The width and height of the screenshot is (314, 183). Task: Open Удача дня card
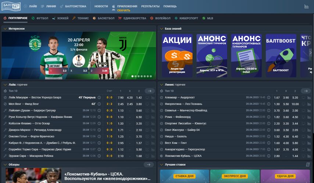tap(285, 176)
